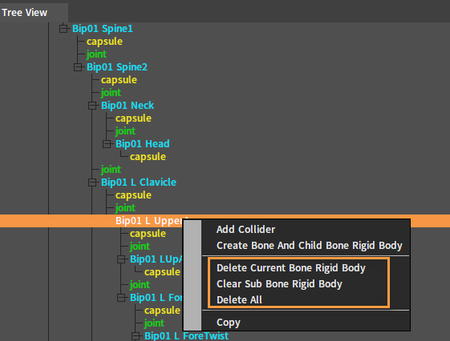
Task: Click Copy in the context menu
Action: pyautogui.click(x=228, y=323)
